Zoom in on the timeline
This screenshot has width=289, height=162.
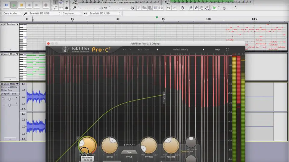coord(191,8)
